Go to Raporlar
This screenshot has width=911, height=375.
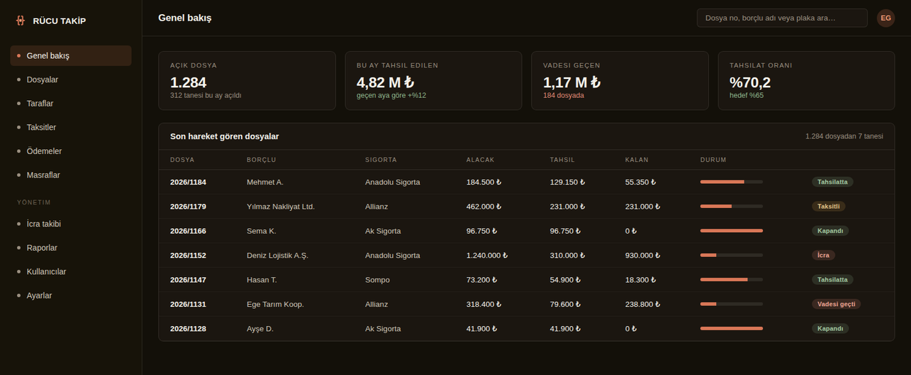click(70, 248)
